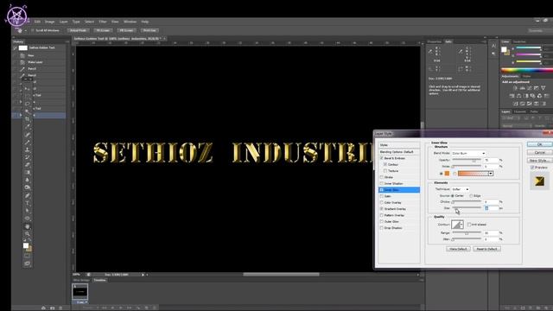Click Reset to Default button
The width and height of the screenshot is (553, 311).
486,249
